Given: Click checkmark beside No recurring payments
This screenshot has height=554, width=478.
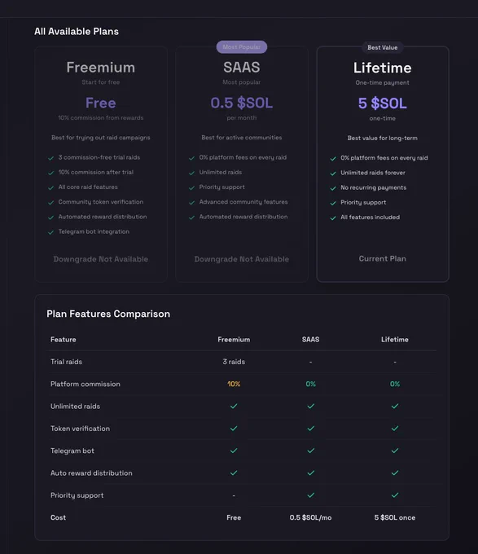Looking at the screenshot, I should tap(333, 188).
